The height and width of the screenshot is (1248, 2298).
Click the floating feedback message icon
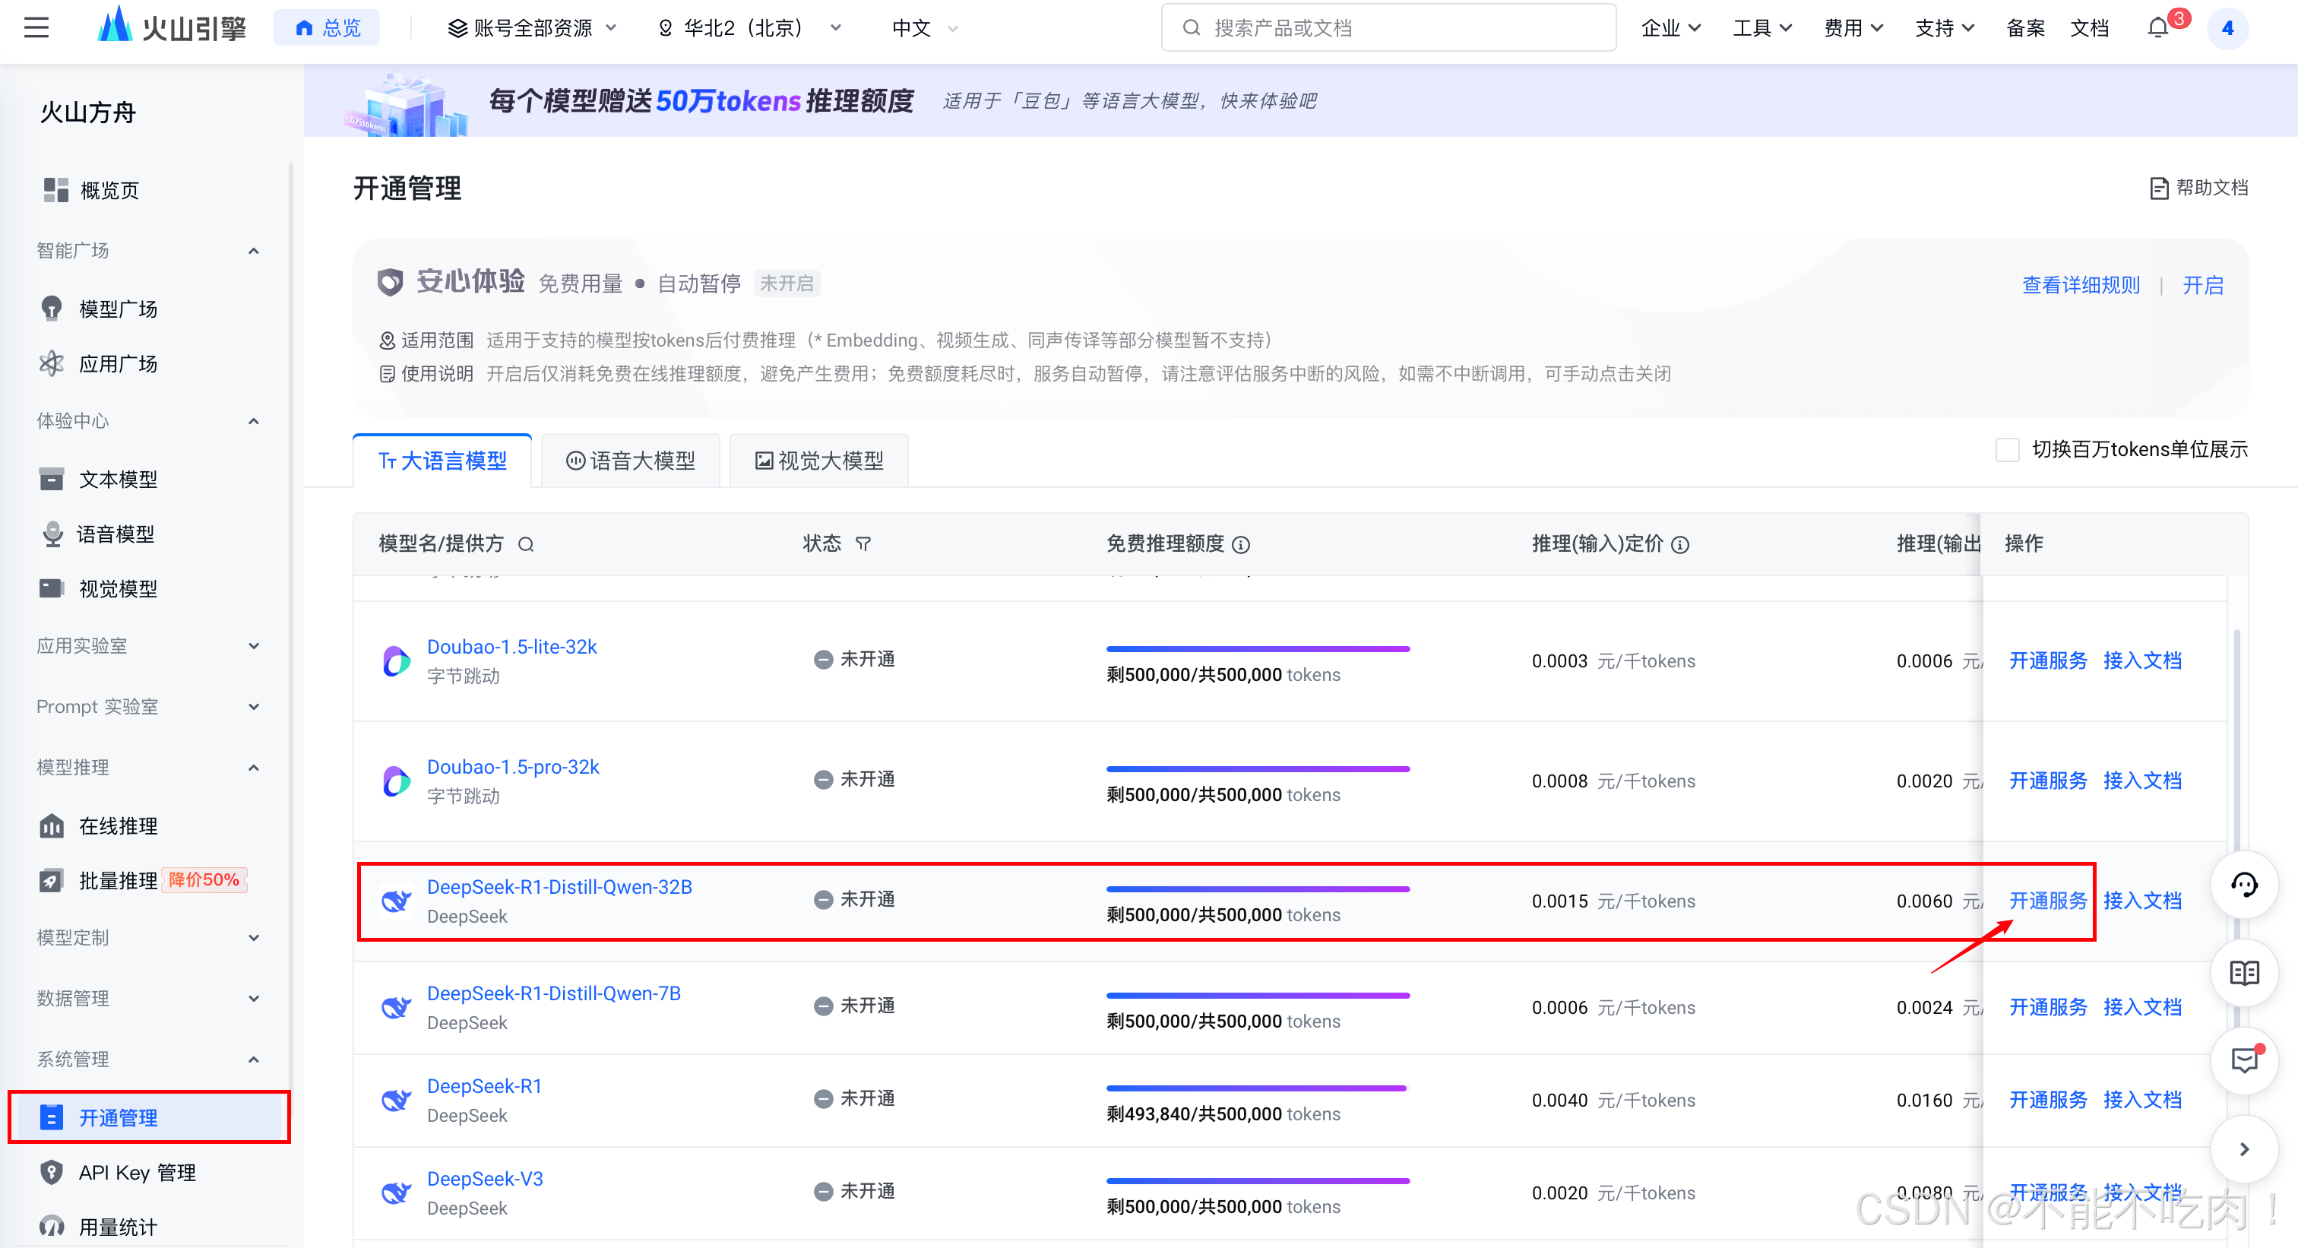pos(2243,1060)
